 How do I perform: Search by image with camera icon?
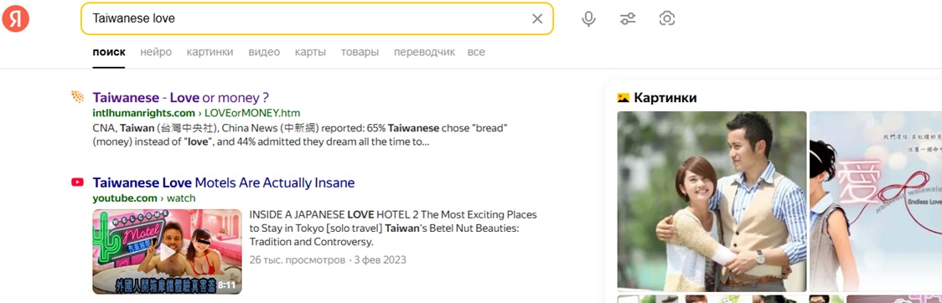(x=667, y=18)
